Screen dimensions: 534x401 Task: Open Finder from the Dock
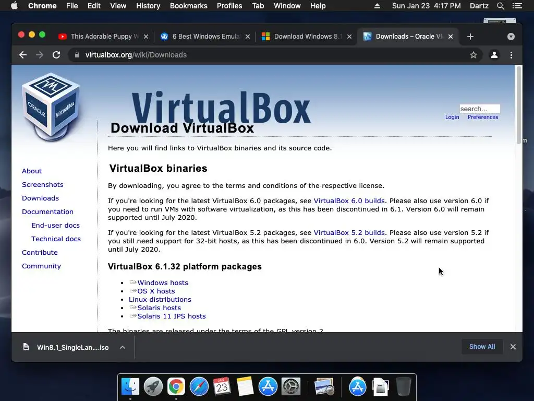pyautogui.click(x=130, y=387)
